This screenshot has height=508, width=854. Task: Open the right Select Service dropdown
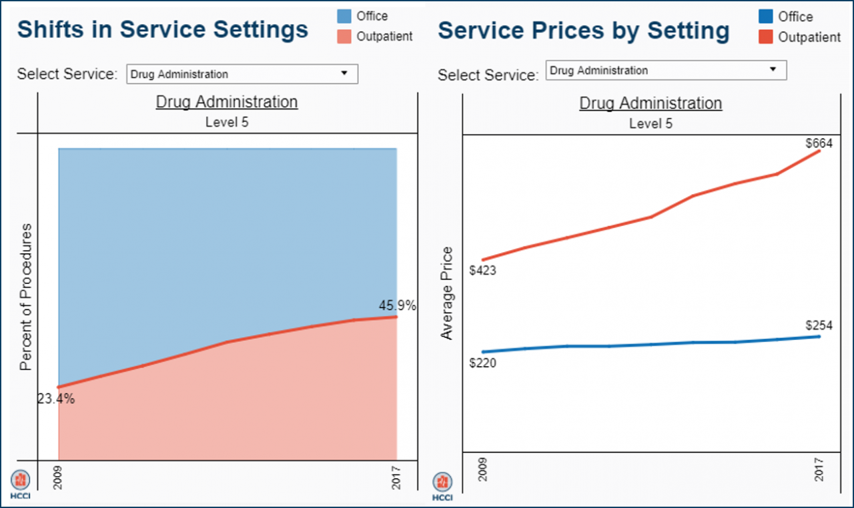(665, 69)
